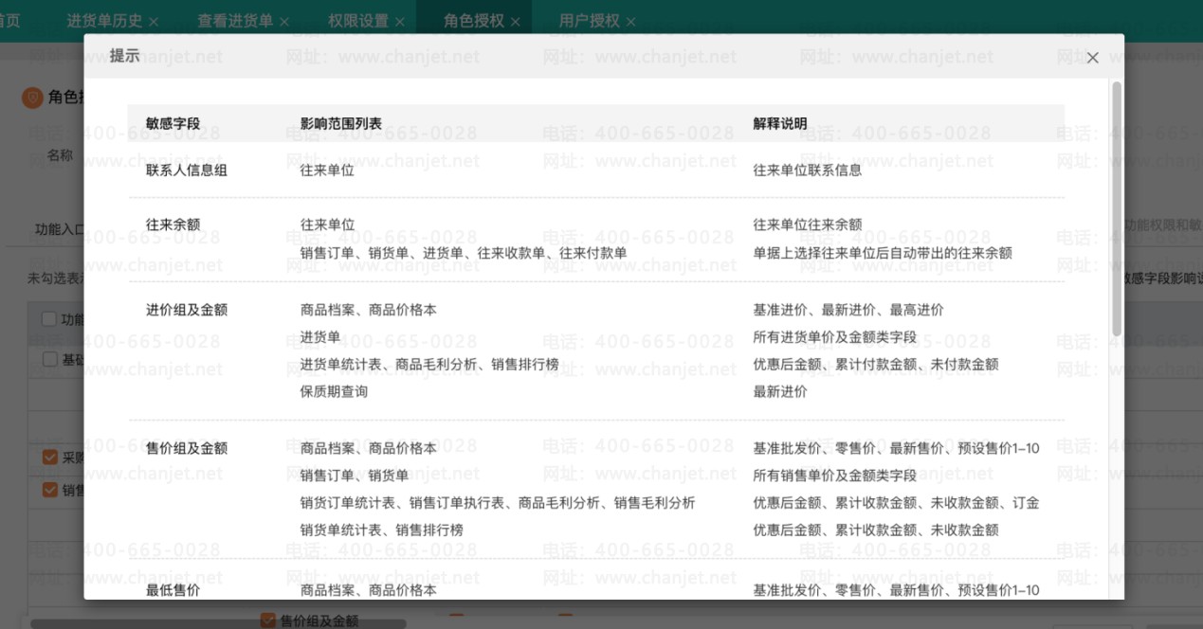
Task: Open the 查看进货单 tab
Action: point(235,20)
